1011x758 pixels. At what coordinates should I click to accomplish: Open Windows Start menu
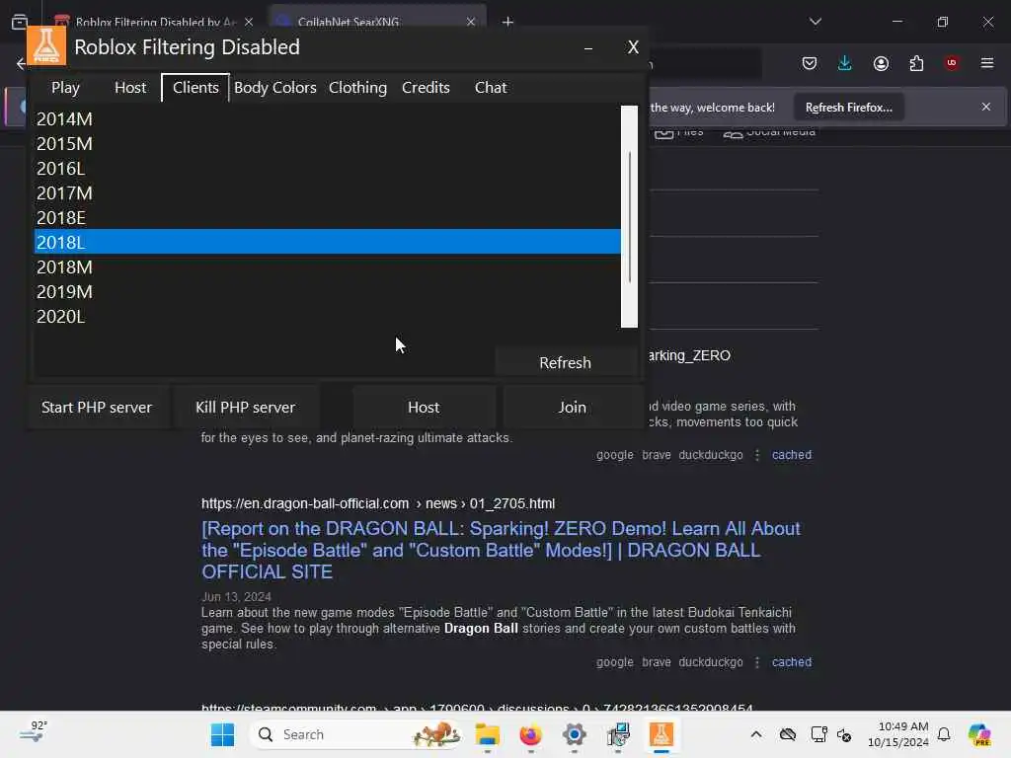click(223, 734)
